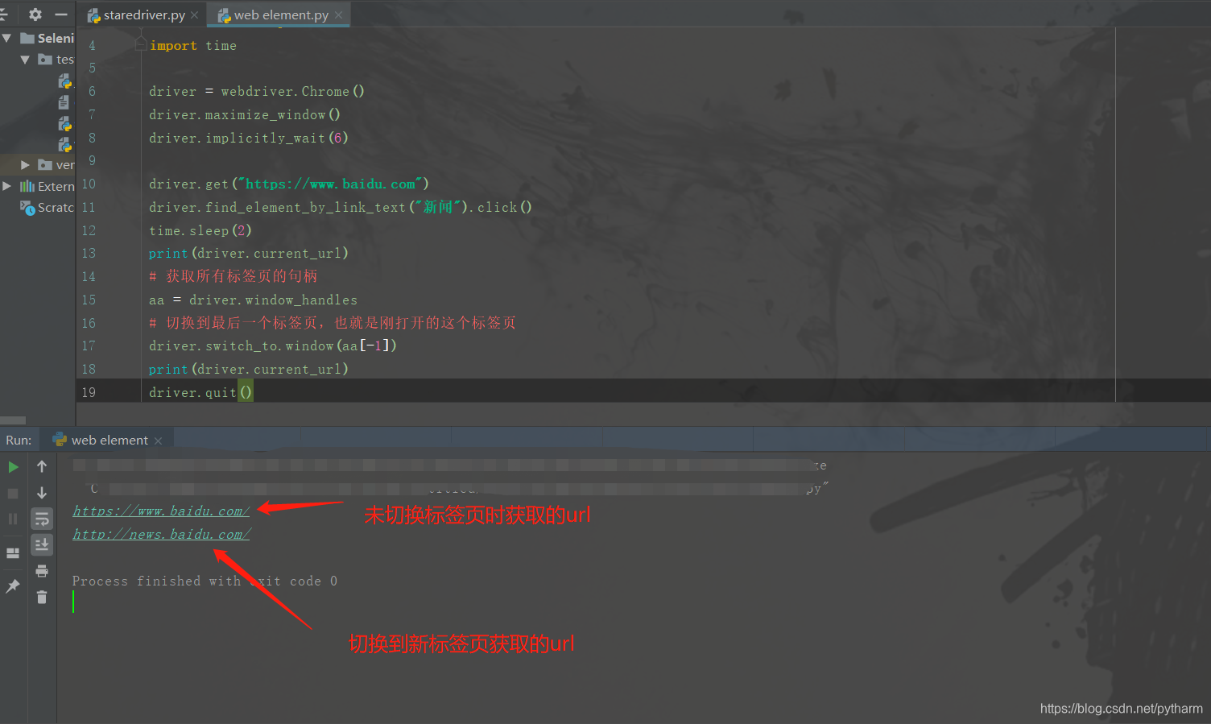Open https://www.baidu.com/ link in console
The width and height of the screenshot is (1211, 724).
point(161,511)
